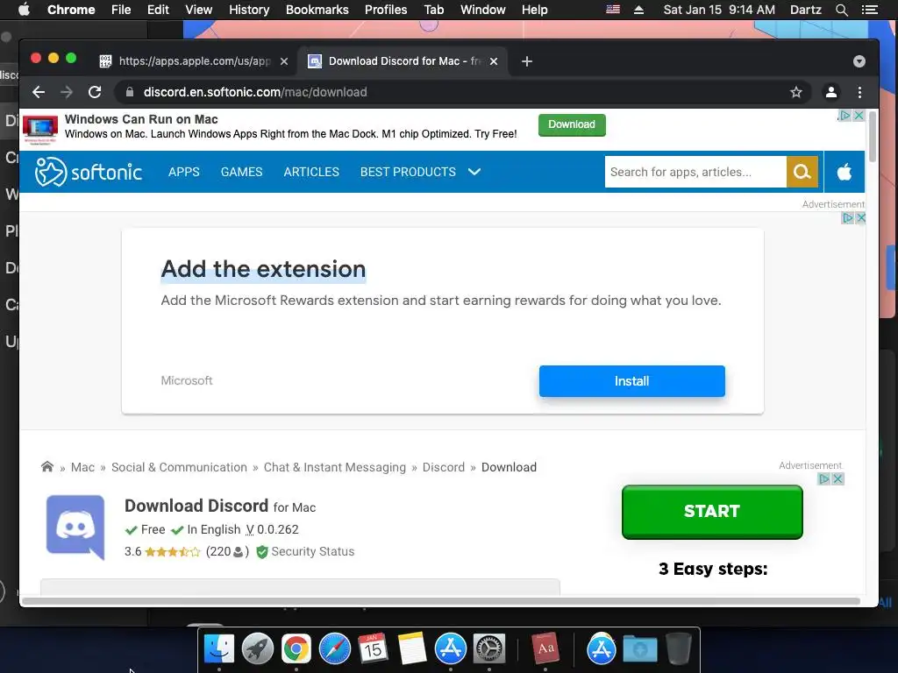Click the address bar URL
This screenshot has width=898, height=673.
coord(255,92)
